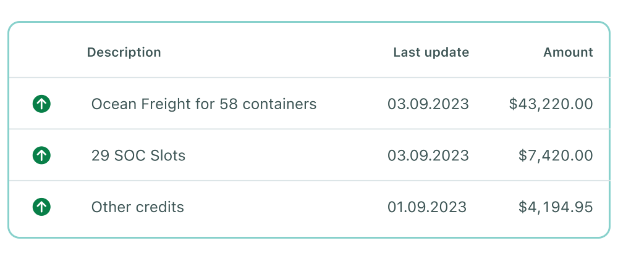The image size is (618, 259).
Task: Click green arrow icon beside Ocean Freight row
Action: click(41, 104)
